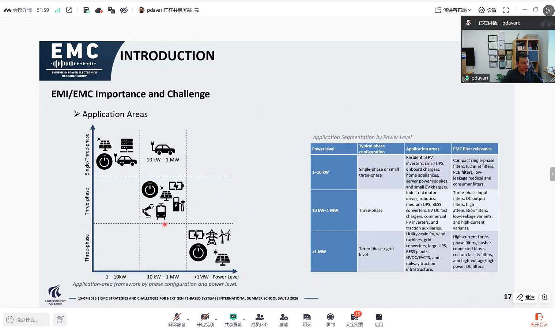Open meeting settings (设置)
This screenshot has height=328, width=555.
pos(487,10)
